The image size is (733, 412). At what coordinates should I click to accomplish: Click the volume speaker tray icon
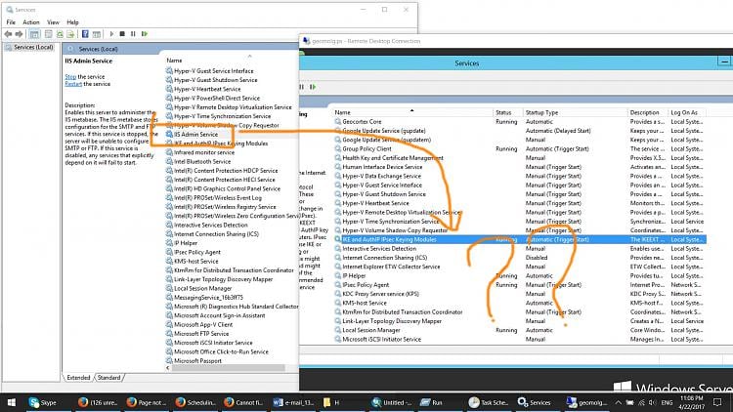coord(652,402)
